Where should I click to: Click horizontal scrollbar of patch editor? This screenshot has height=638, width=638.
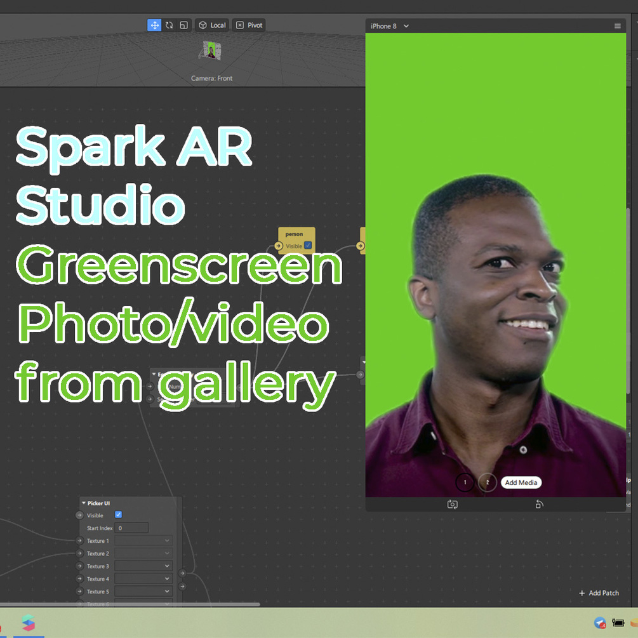130,604
